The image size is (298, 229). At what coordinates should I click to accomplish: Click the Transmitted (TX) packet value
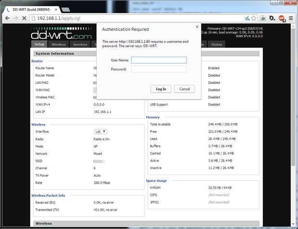105,210
